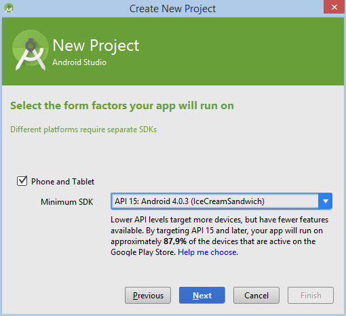The image size is (346, 316).
Task: Open the Help me choose link
Action: pos(208,252)
